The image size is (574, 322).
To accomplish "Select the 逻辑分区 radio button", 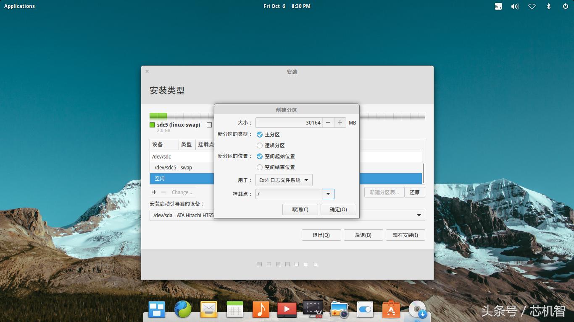I will (260, 145).
